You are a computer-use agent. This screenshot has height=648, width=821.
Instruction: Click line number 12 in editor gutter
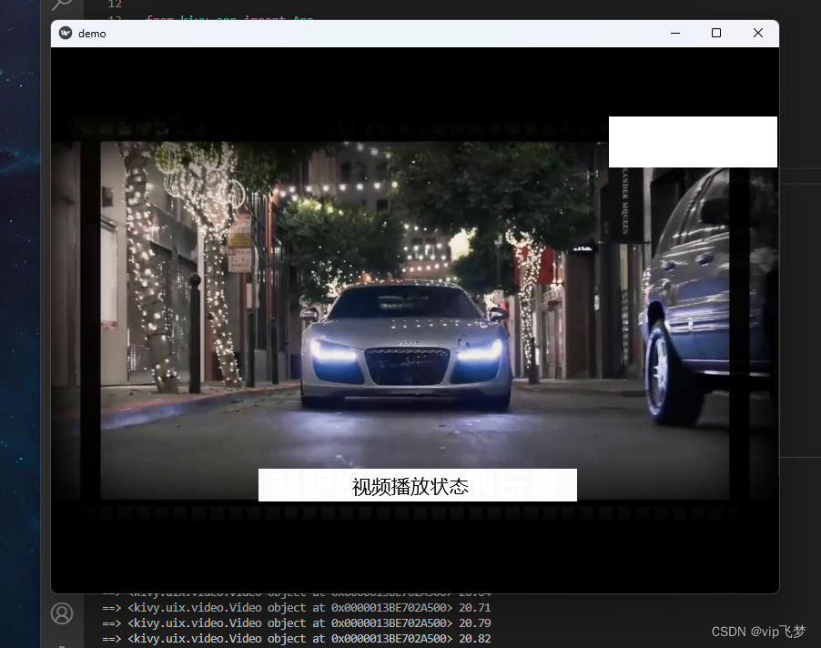point(115,5)
